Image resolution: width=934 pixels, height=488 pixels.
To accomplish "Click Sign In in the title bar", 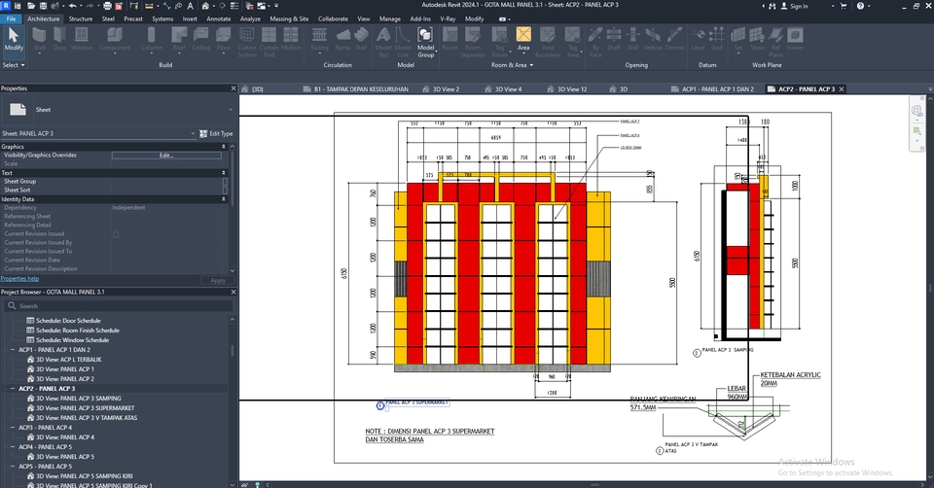I will click(799, 6).
